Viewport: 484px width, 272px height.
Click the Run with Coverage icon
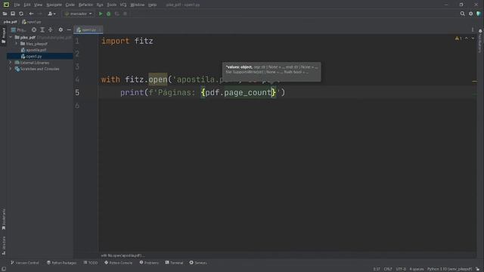coord(116,14)
